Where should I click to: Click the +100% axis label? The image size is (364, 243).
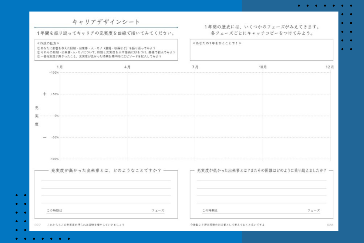(x=54, y=73)
